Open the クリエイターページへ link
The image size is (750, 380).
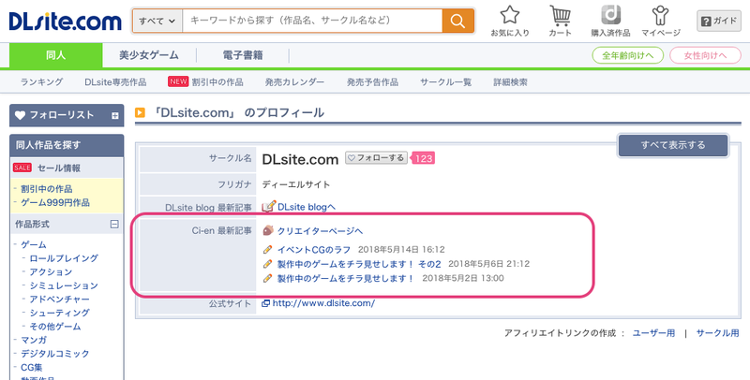point(320,231)
